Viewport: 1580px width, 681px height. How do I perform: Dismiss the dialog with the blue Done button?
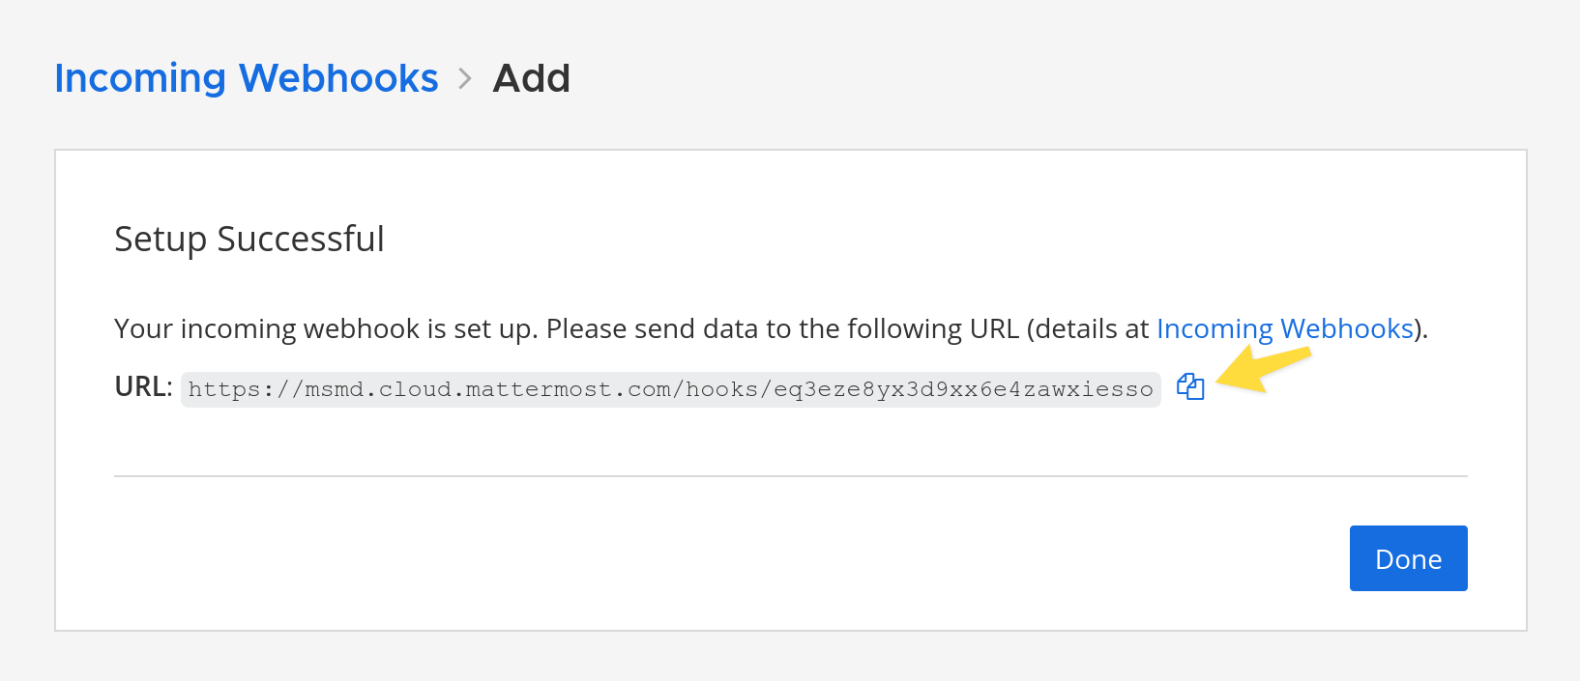click(1408, 558)
